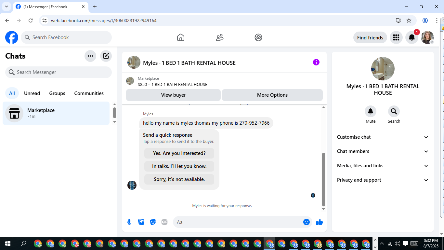Send a thumbs-up like
This screenshot has width=444, height=250.
tap(320, 222)
